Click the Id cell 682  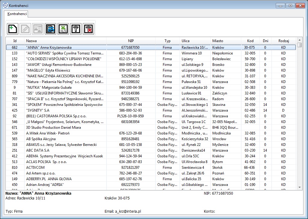(14, 47)
